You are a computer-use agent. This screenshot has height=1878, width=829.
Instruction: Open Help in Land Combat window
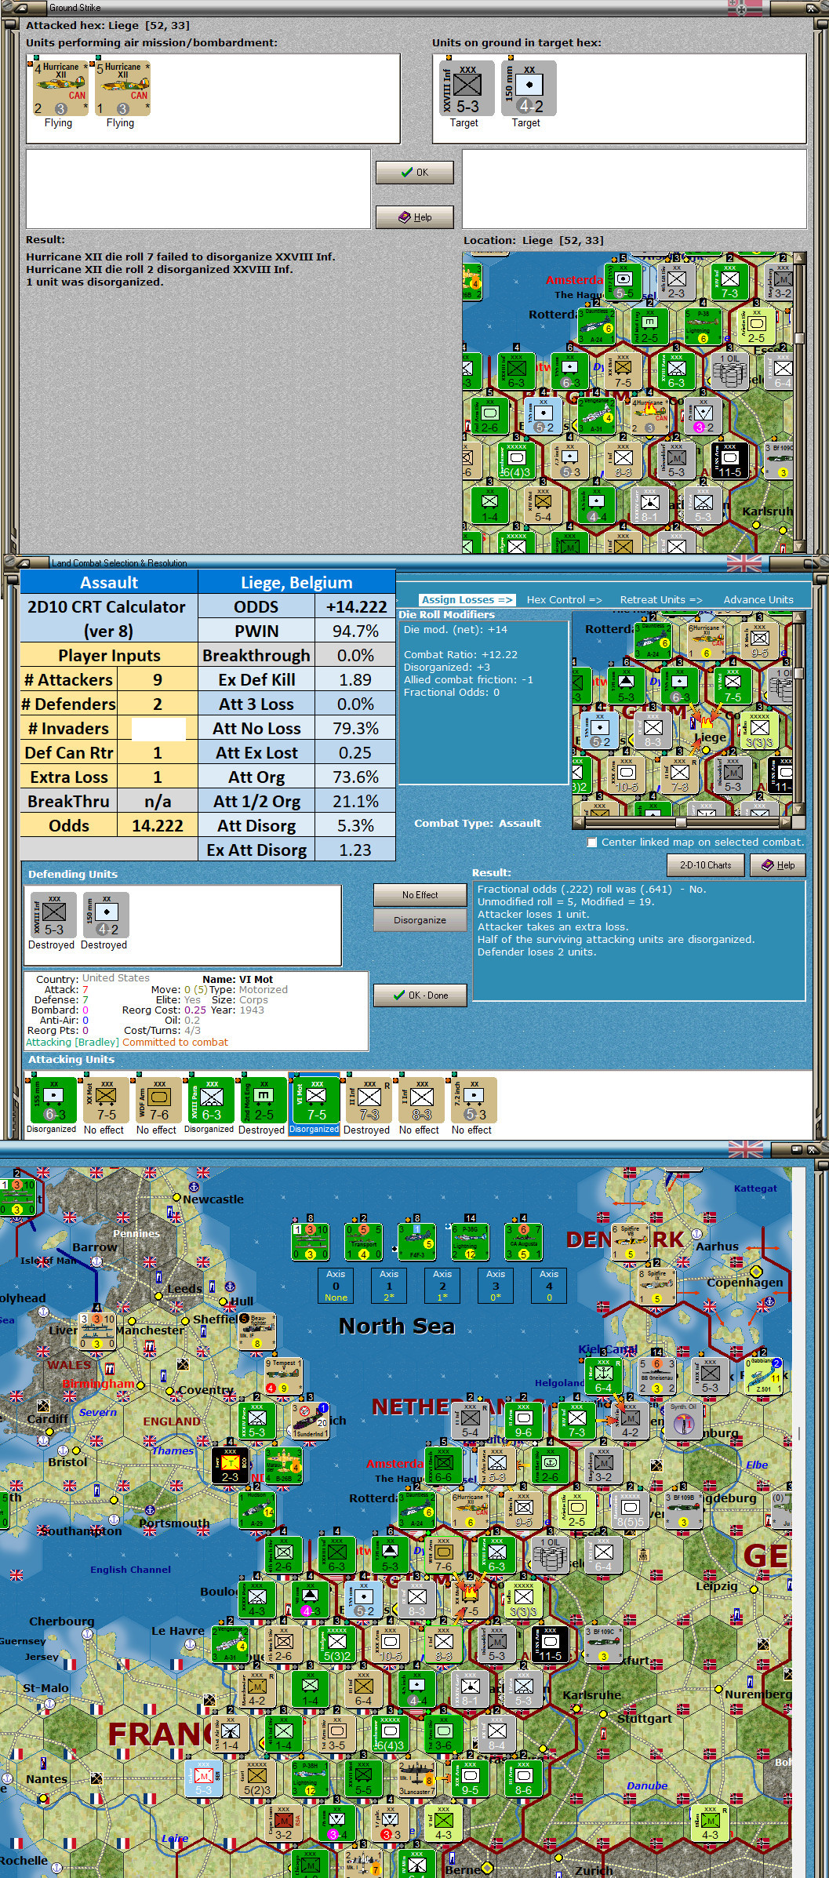(x=777, y=865)
